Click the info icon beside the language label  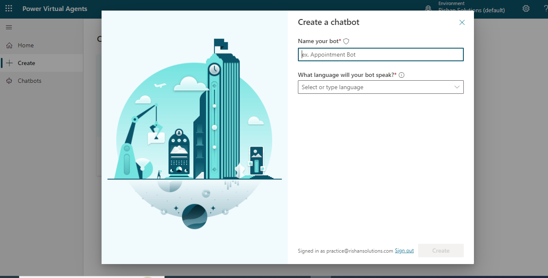402,75
